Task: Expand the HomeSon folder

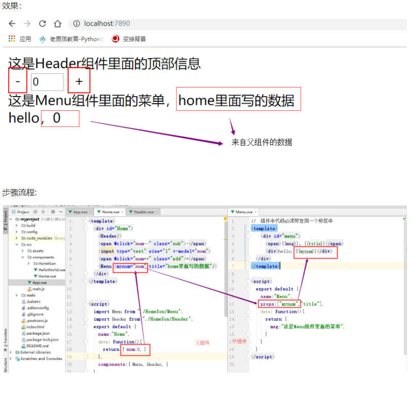Action: [28, 263]
